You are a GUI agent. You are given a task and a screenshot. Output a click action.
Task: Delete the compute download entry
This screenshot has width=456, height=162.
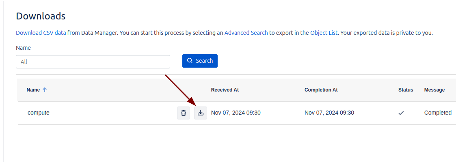(x=184, y=113)
